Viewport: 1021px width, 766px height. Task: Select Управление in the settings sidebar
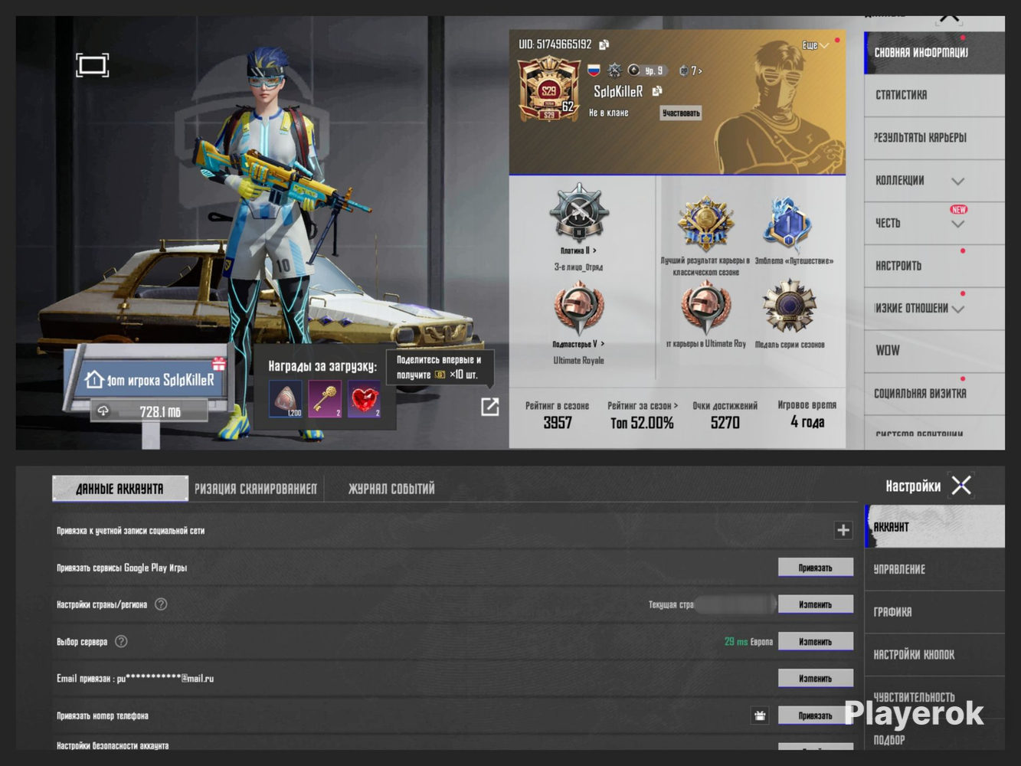934,570
